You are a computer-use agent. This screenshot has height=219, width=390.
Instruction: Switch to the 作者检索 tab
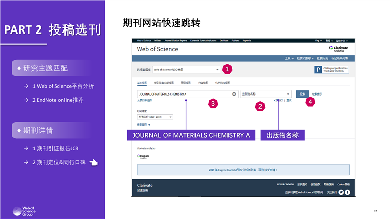coord(203,83)
